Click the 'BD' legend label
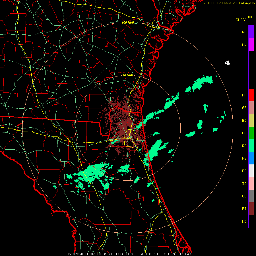The height and width of the screenshot is (256, 256). pos(244,121)
